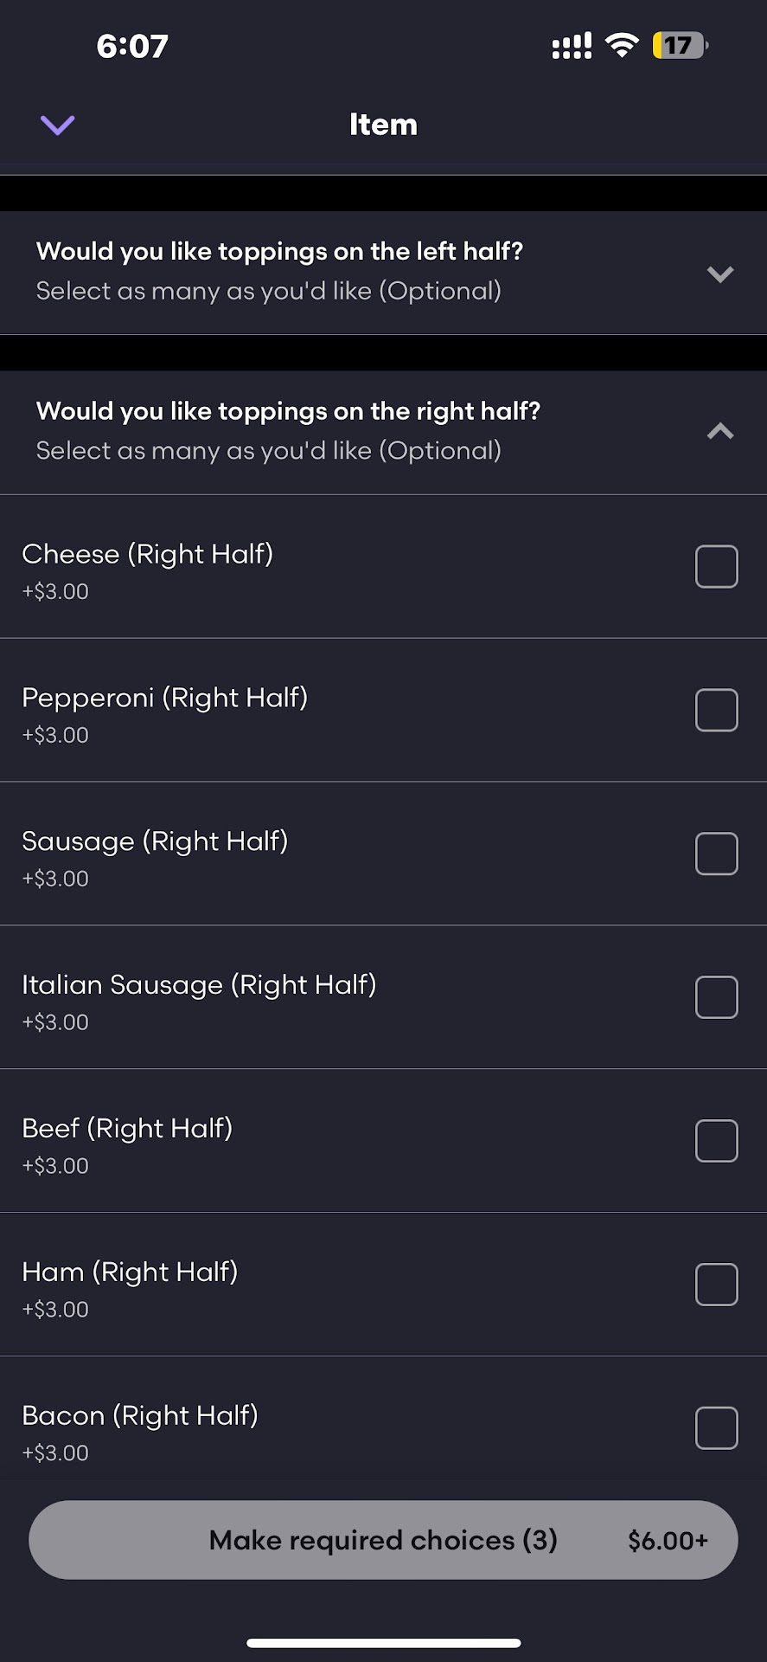Tap the 6:07 clock in status bar
This screenshot has height=1662, width=767.
pyautogui.click(x=132, y=46)
